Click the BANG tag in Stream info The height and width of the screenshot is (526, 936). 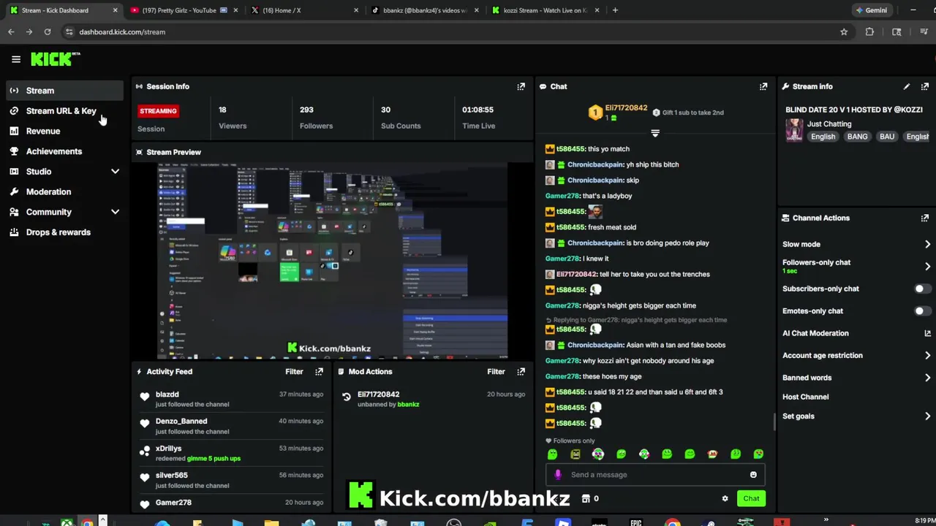click(x=857, y=137)
